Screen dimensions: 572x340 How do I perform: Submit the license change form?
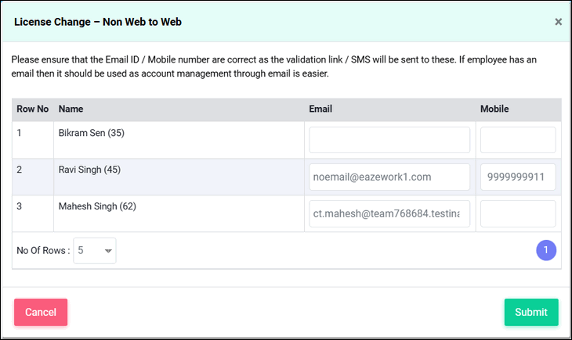click(x=531, y=312)
